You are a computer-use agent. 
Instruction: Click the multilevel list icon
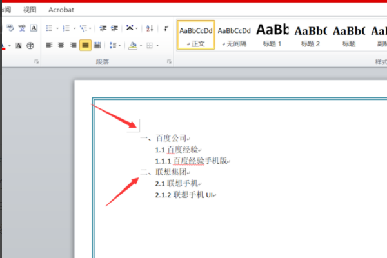(x=83, y=28)
